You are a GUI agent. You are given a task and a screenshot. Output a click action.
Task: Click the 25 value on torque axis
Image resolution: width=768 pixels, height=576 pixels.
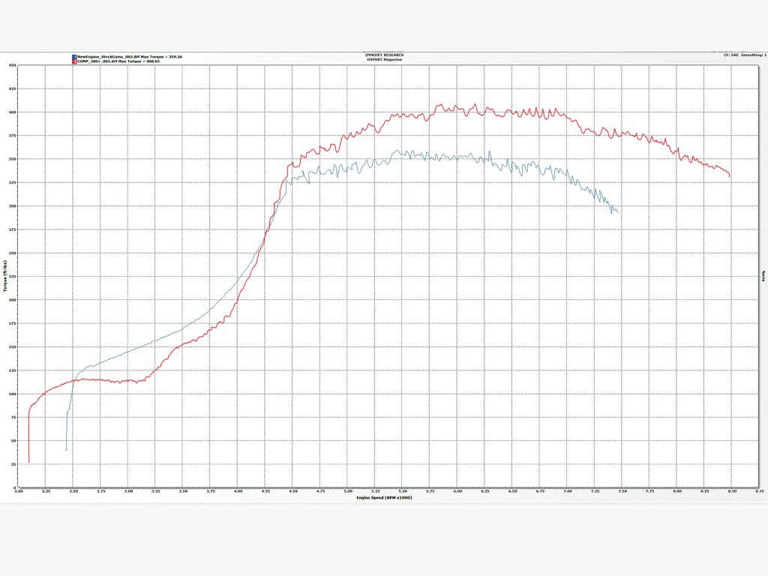(x=13, y=464)
